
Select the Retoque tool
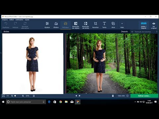point(66,25)
